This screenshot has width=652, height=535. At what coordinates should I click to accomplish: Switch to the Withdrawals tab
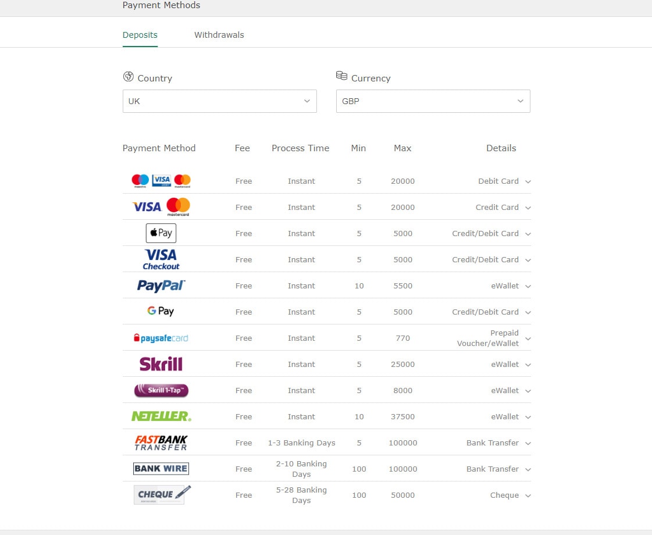(x=219, y=35)
